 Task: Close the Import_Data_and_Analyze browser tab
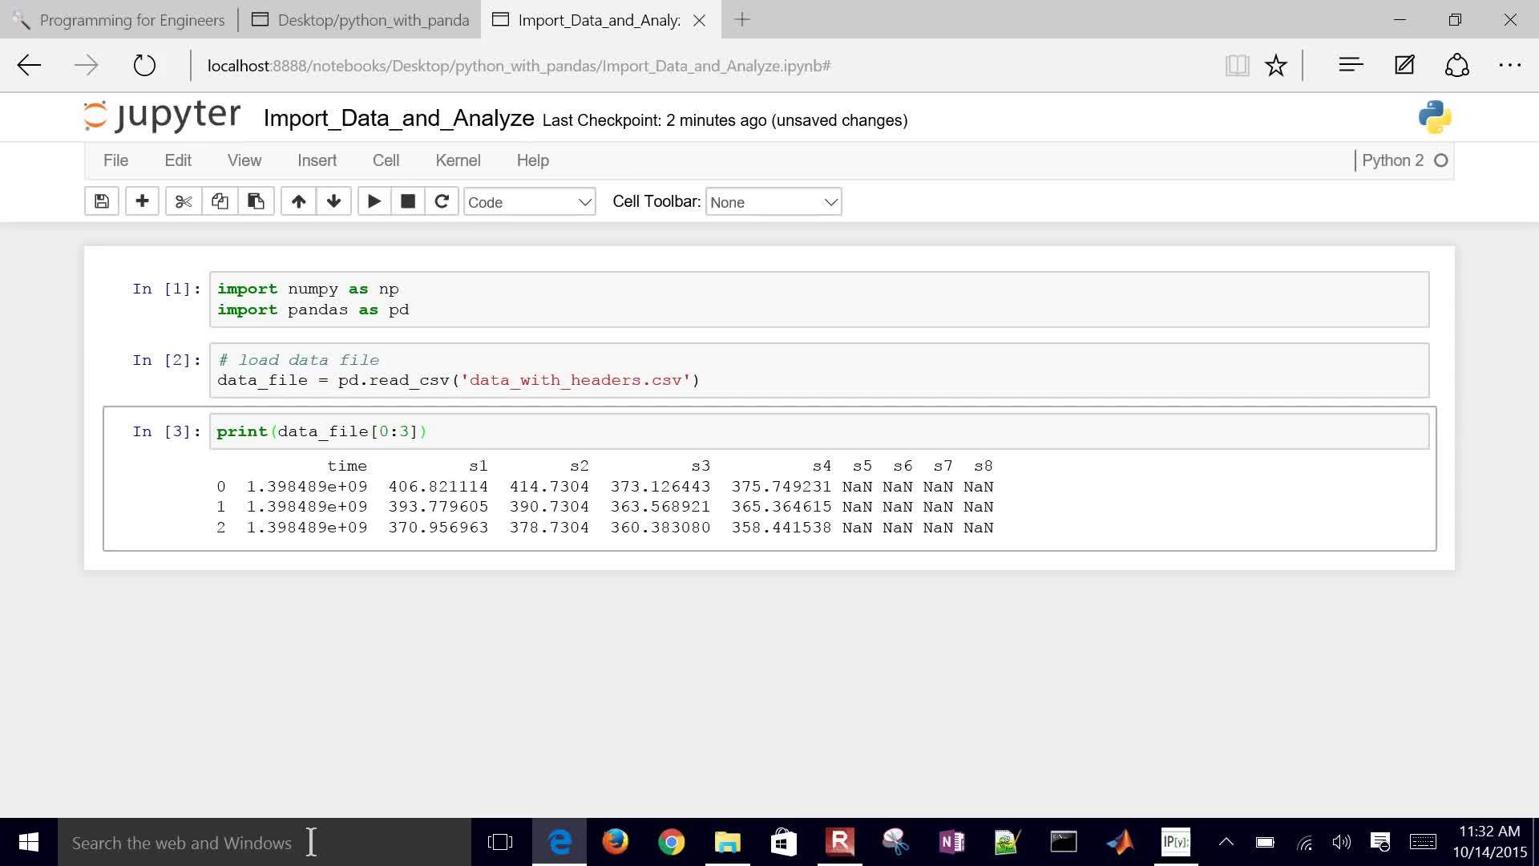pos(699,20)
